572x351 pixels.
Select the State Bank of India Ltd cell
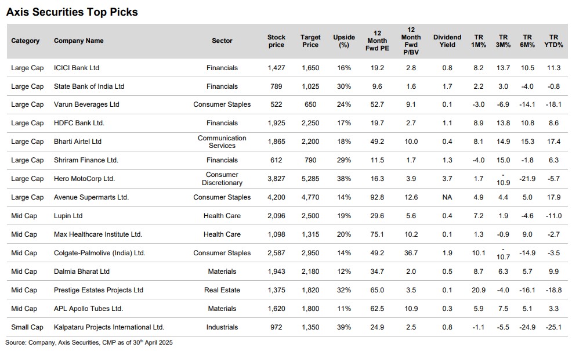tap(89, 86)
